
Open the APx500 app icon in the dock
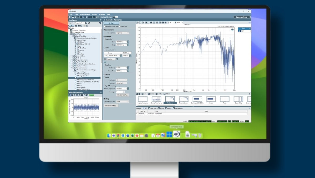(177, 134)
